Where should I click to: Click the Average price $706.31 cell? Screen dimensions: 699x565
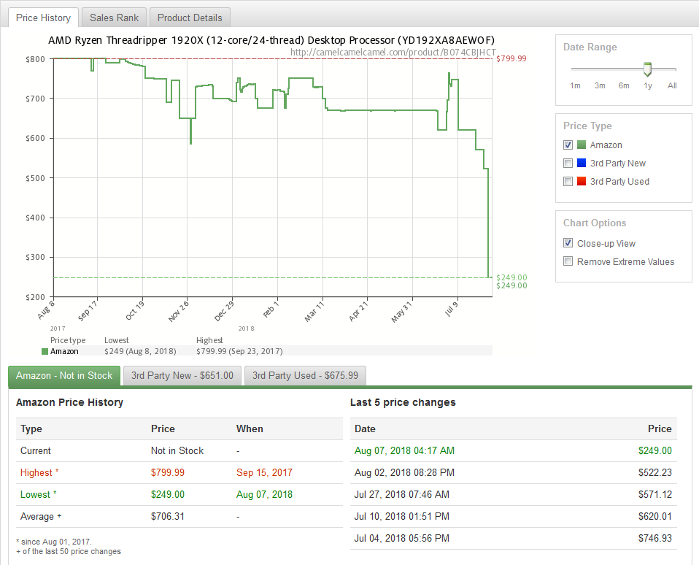(168, 516)
